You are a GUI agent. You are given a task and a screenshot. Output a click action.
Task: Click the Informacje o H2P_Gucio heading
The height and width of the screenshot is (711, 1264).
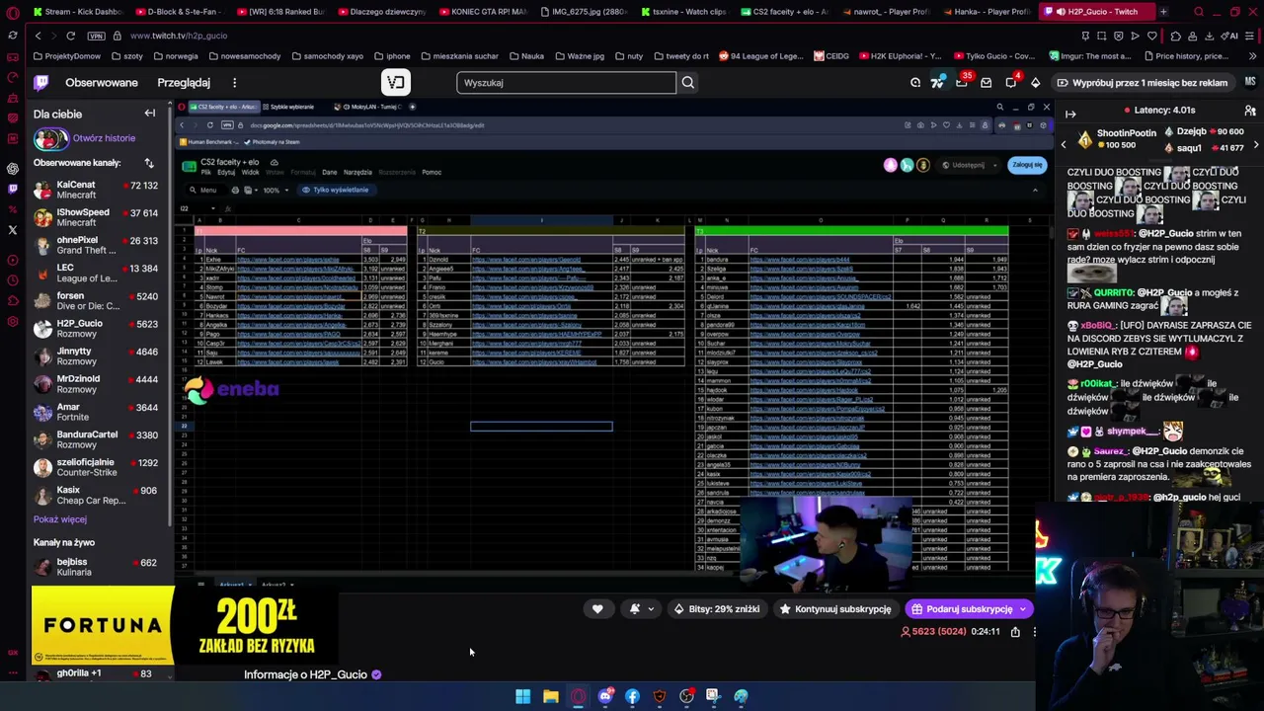(x=305, y=674)
